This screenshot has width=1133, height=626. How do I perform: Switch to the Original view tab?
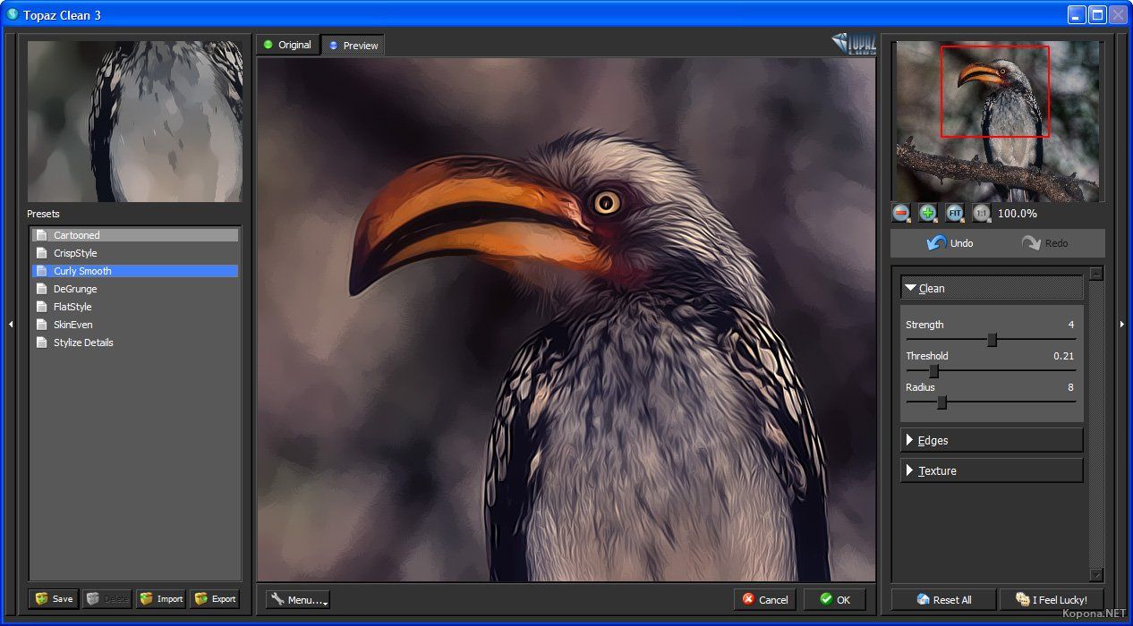coord(287,45)
